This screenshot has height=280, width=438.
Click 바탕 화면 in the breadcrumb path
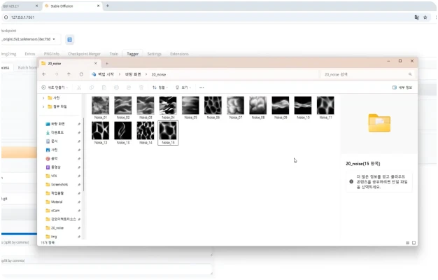(133, 74)
